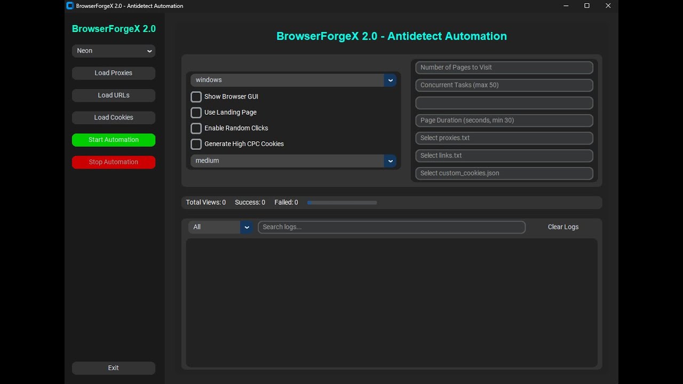Click the Load URLs button
This screenshot has width=683, height=384.
(114, 95)
